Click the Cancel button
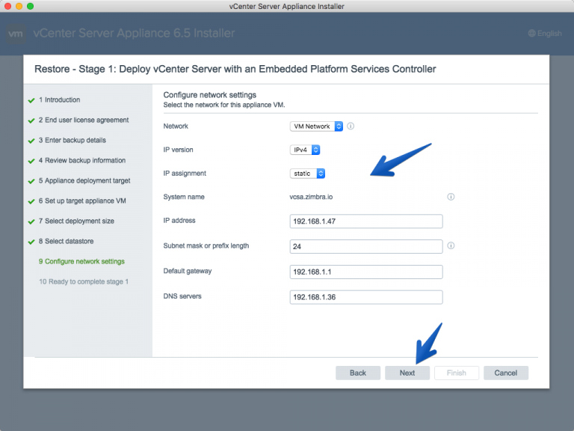The width and height of the screenshot is (574, 431). pyautogui.click(x=506, y=373)
